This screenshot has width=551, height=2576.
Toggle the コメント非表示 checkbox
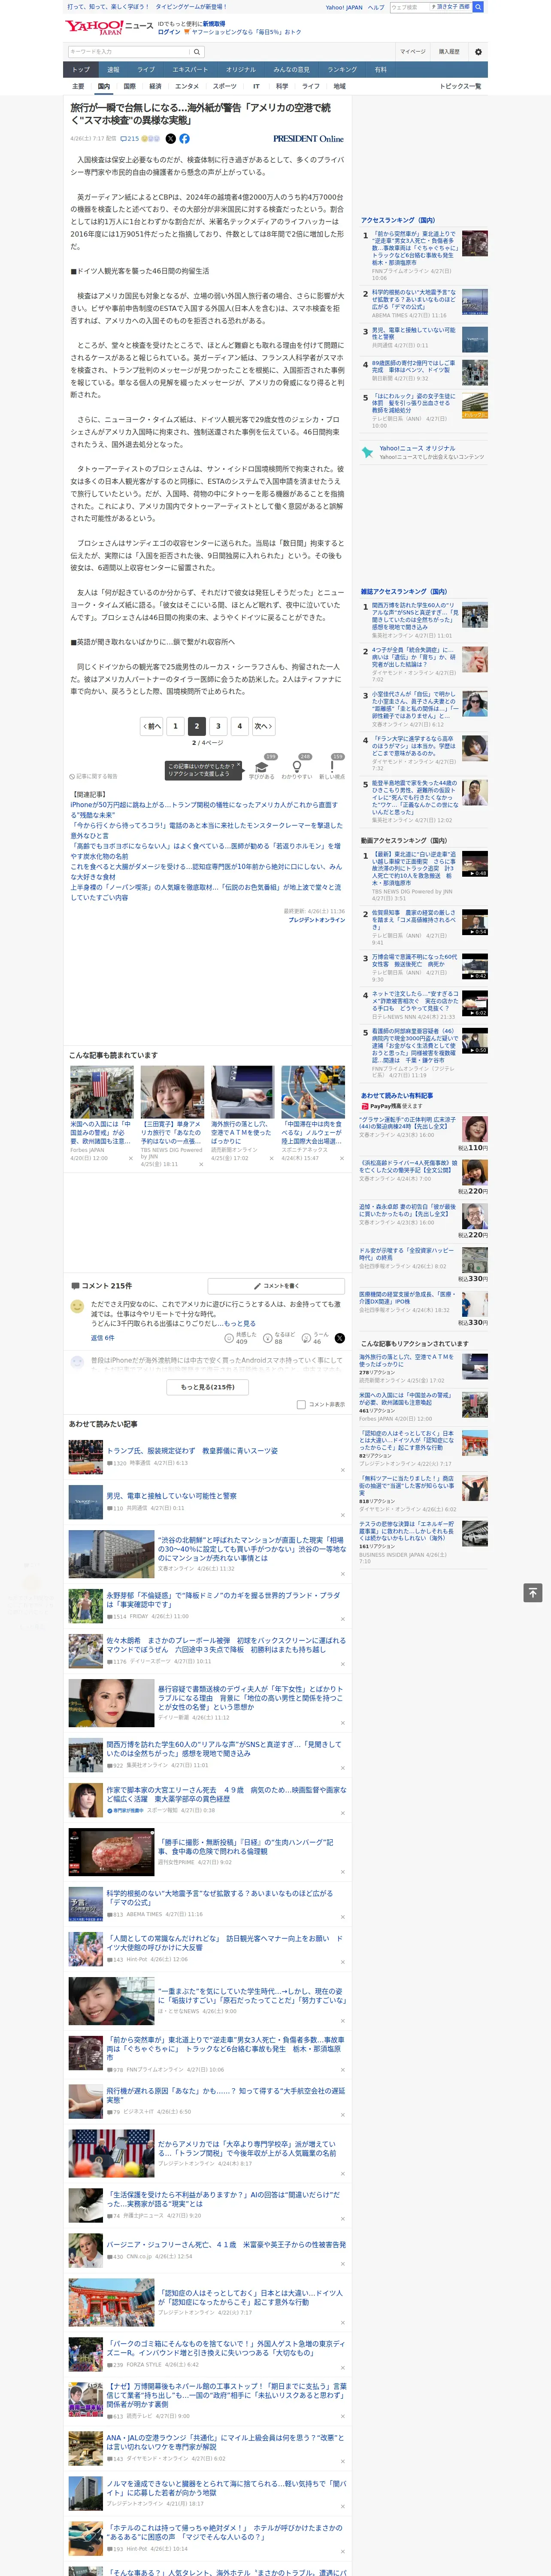[301, 1405]
